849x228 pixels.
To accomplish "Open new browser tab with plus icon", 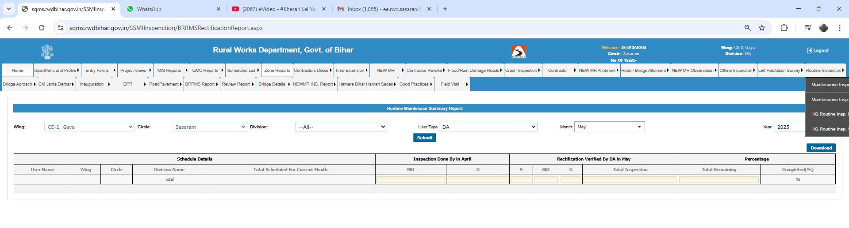I will 445,9.
